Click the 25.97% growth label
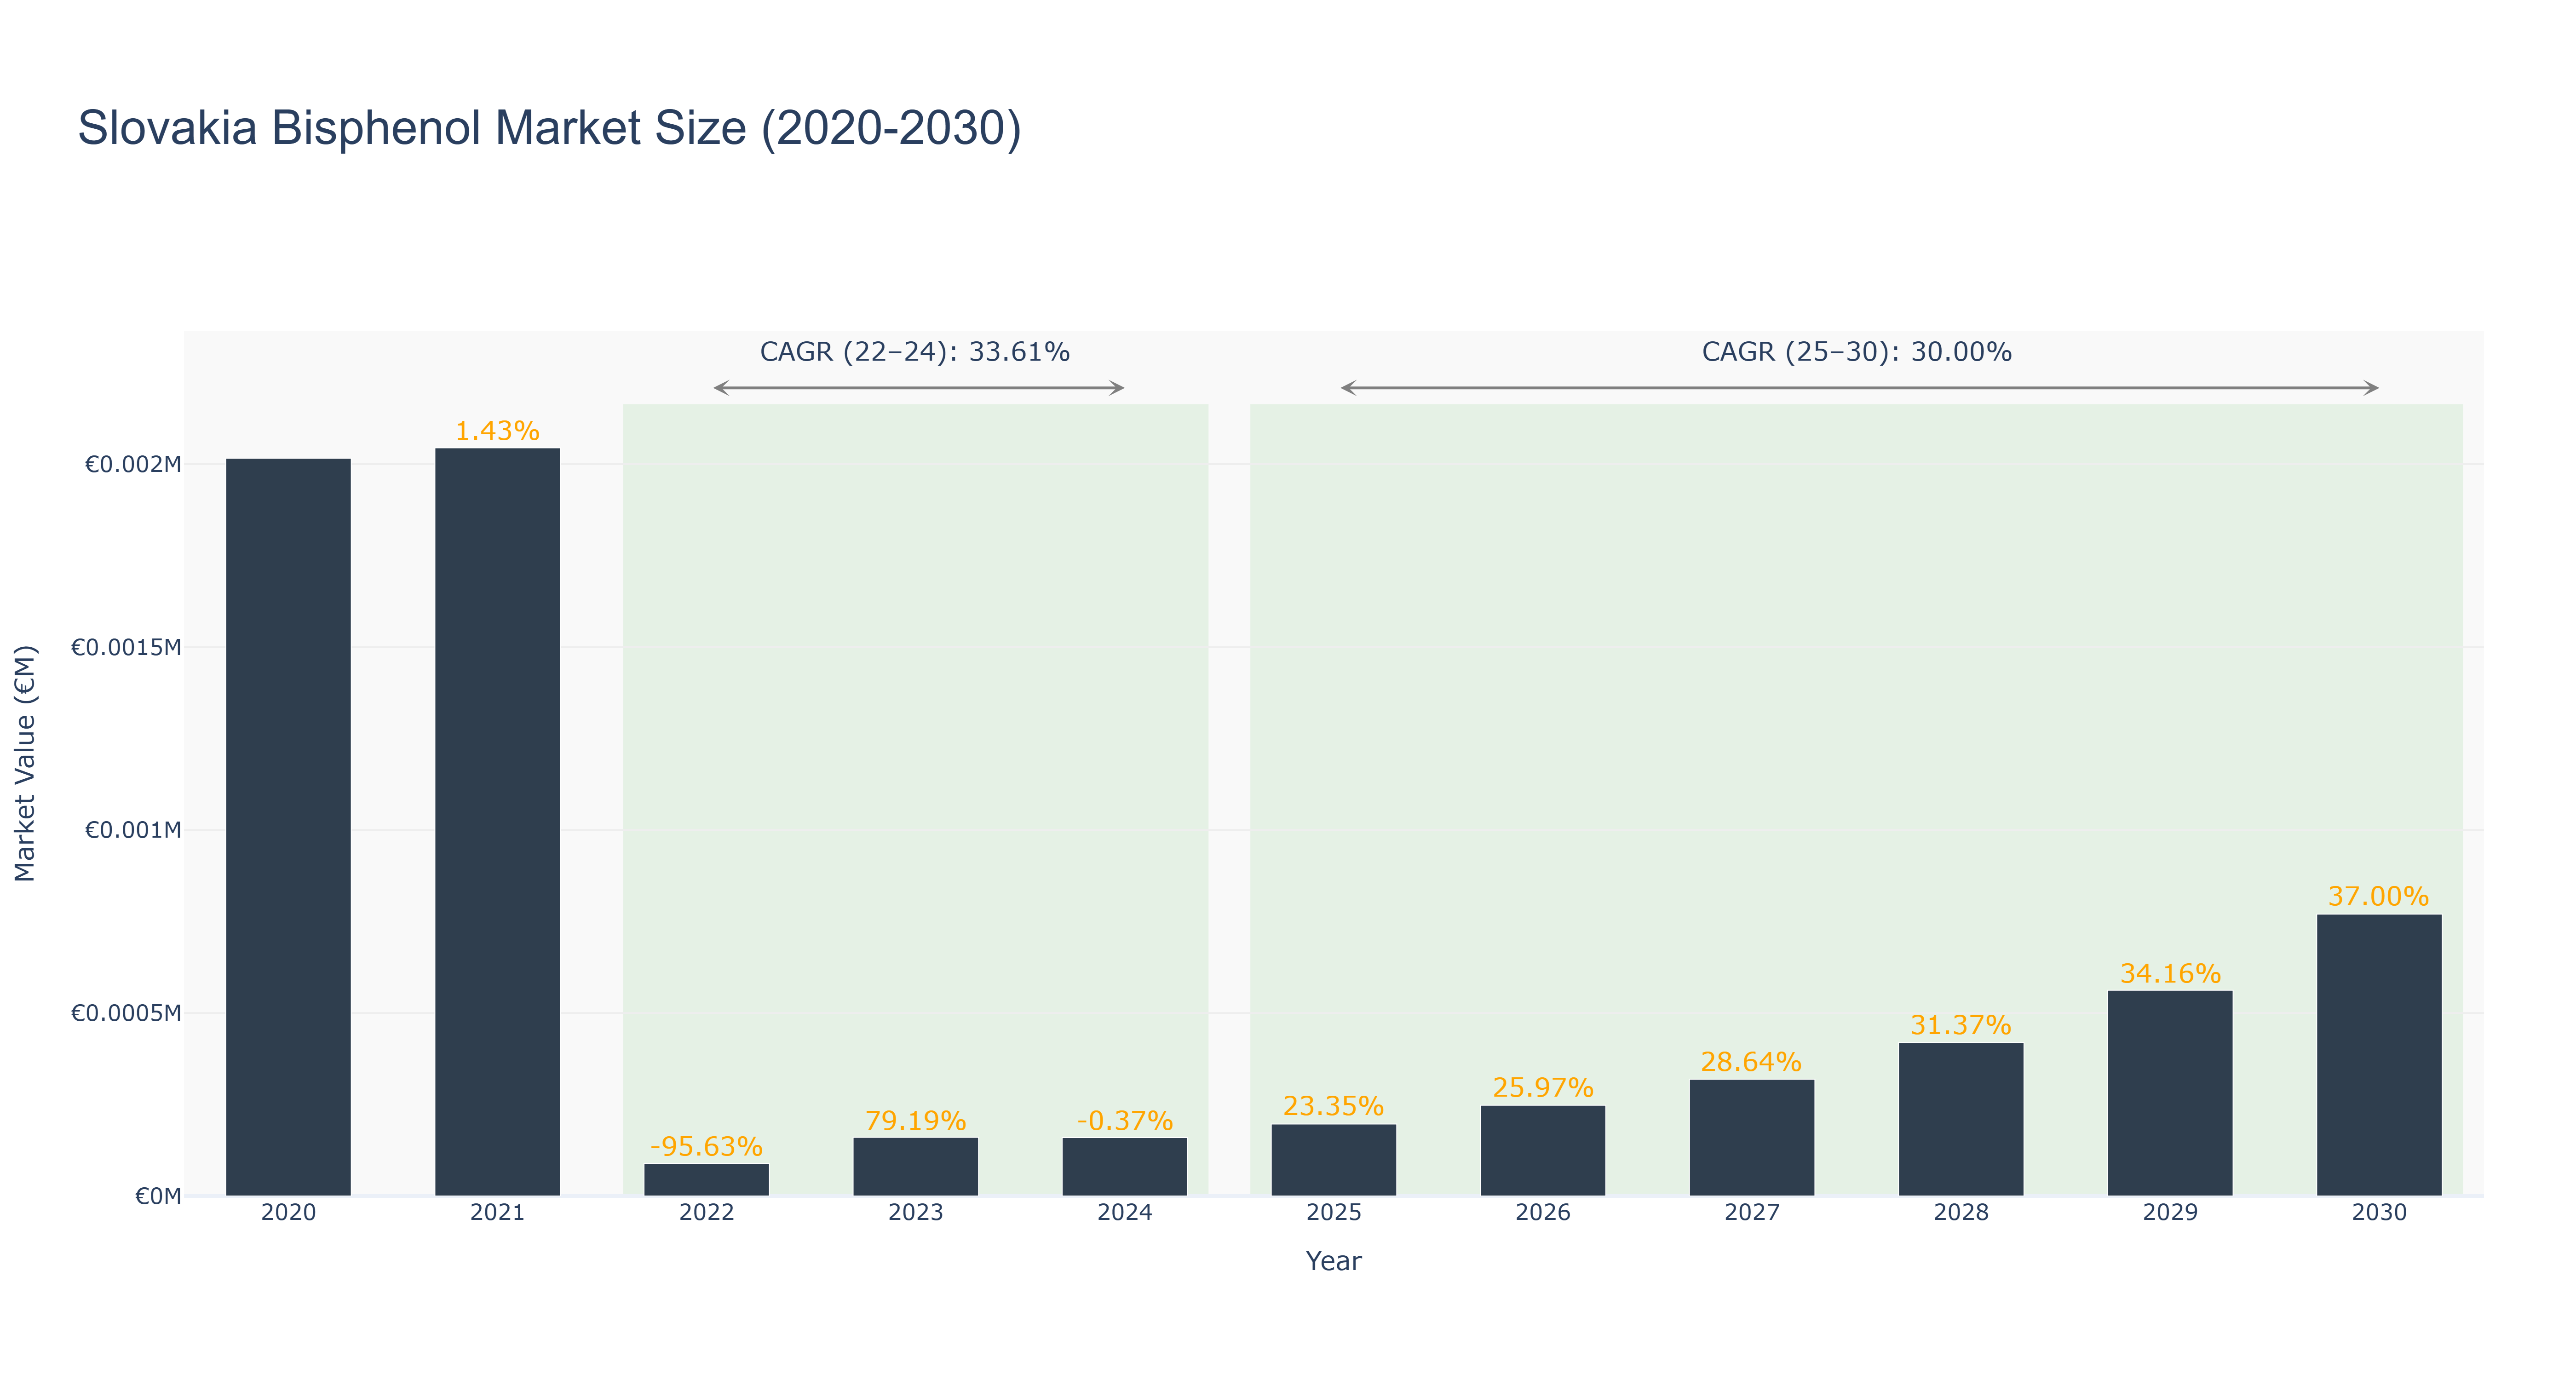 [x=1542, y=1087]
